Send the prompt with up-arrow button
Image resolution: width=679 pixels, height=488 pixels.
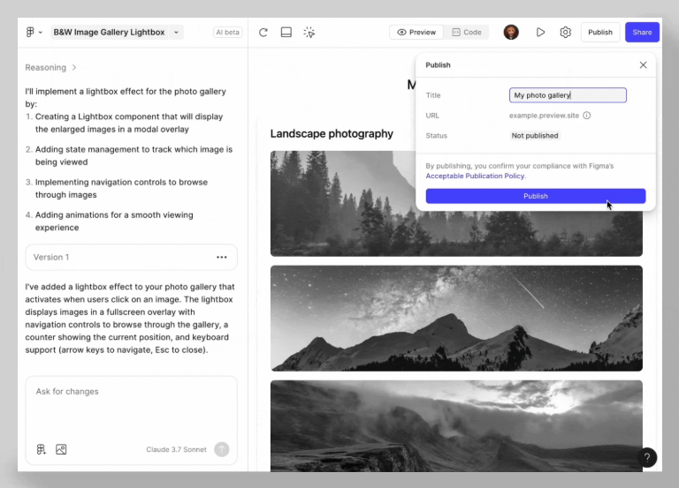point(222,449)
